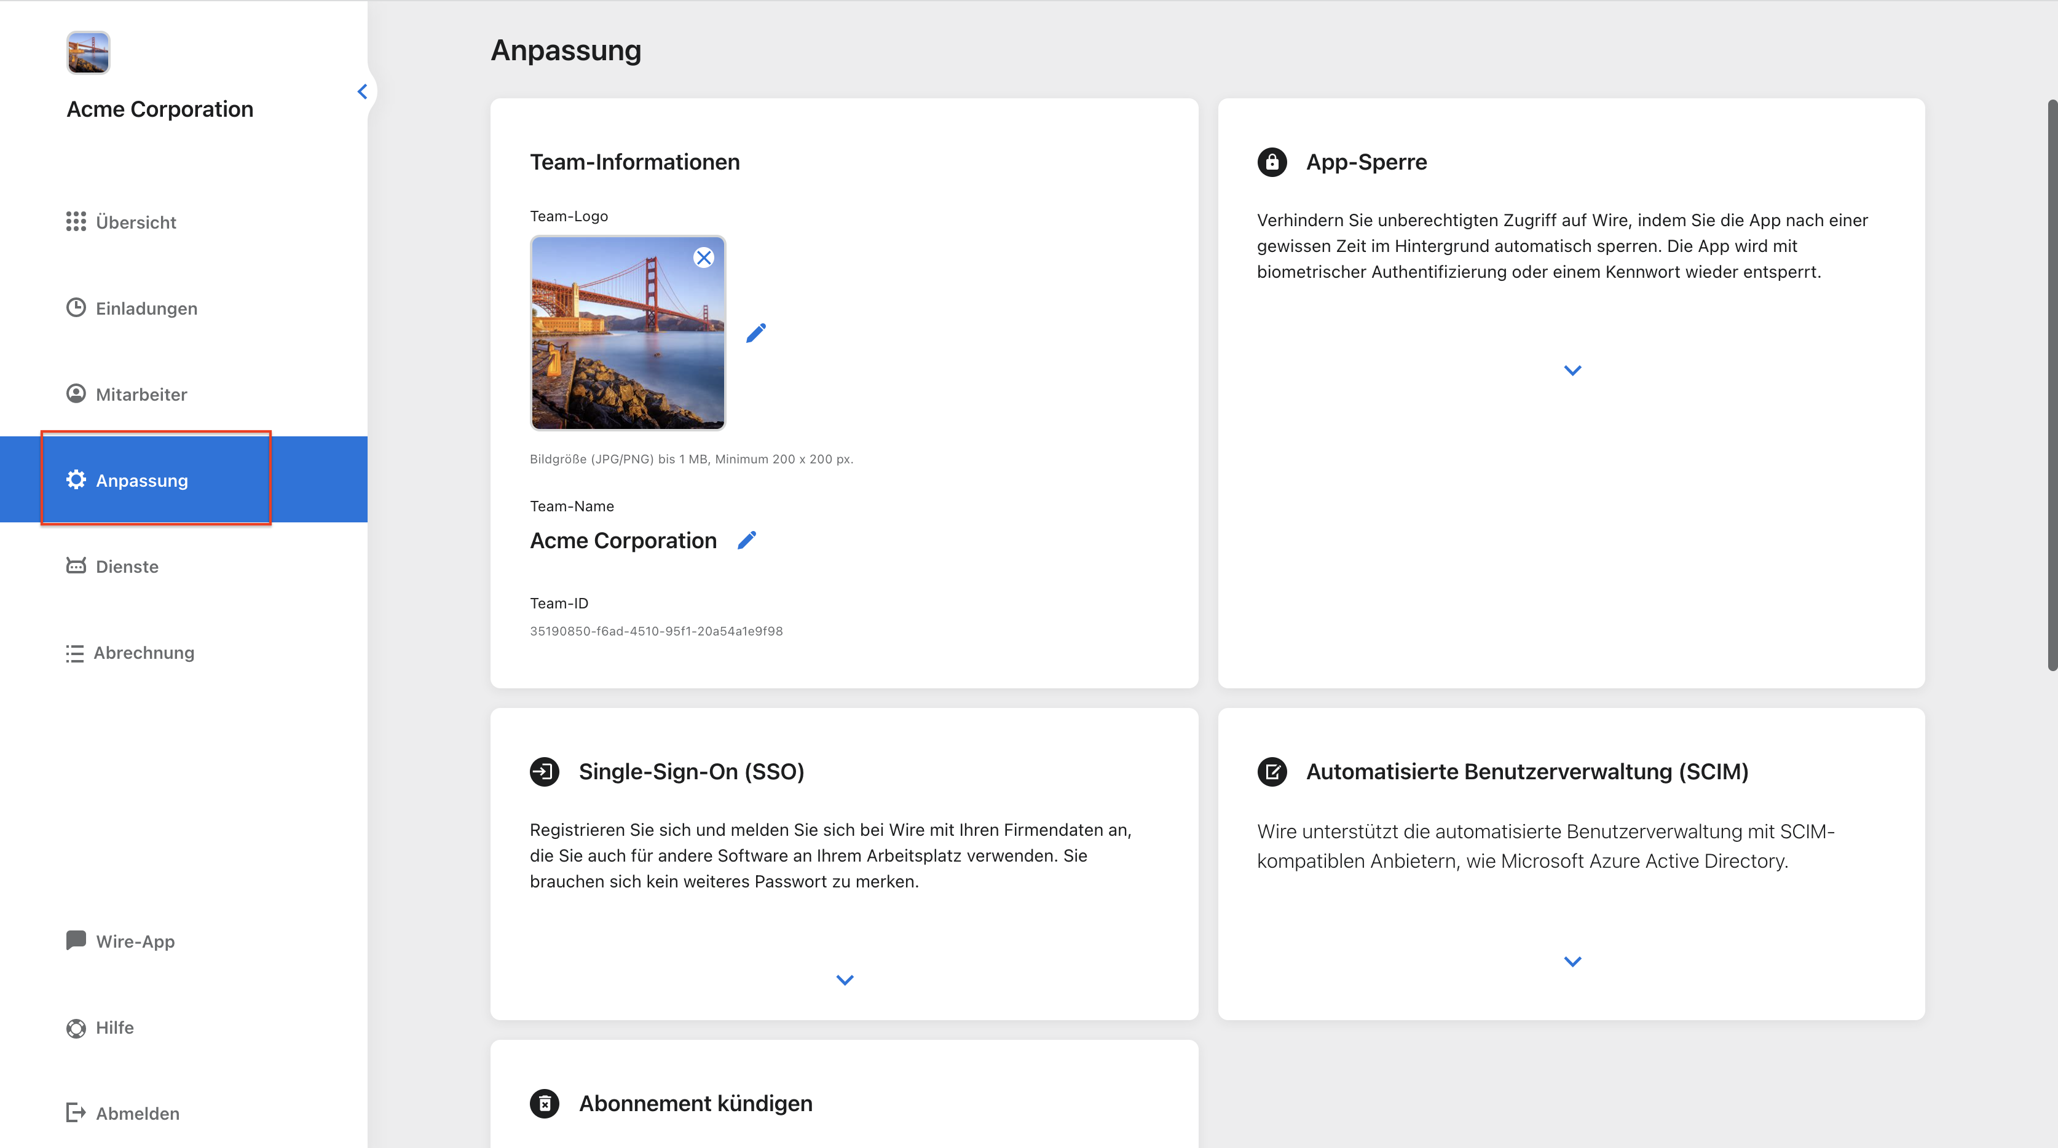2058x1148 pixels.
Task: Click the Mitarbeiter person icon
Action: click(x=76, y=394)
